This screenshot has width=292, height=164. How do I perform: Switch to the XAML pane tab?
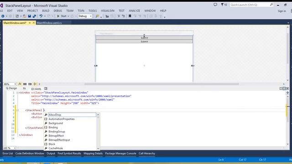[36, 89]
